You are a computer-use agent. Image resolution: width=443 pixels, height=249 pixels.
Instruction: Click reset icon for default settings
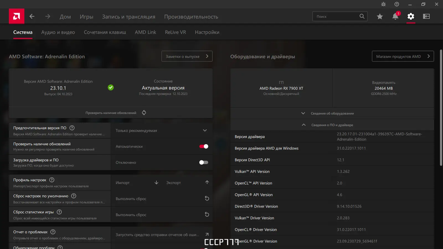(x=207, y=198)
